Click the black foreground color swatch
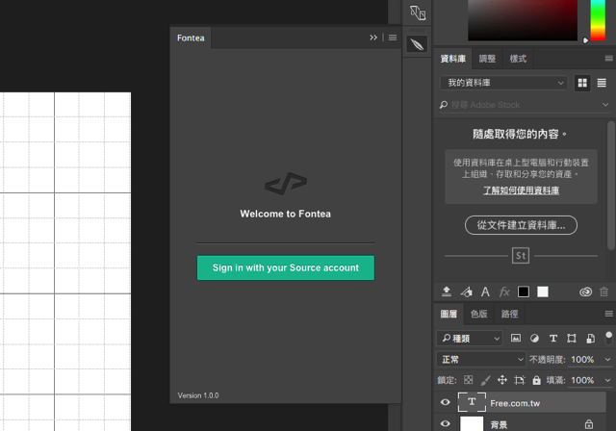Image resolution: width=616 pixels, height=431 pixels. click(x=524, y=292)
